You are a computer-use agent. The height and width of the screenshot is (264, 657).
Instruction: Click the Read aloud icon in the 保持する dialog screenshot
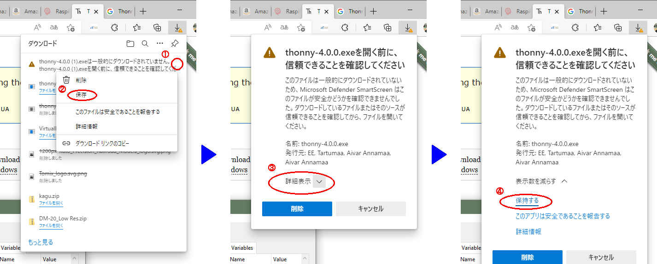click(x=499, y=28)
